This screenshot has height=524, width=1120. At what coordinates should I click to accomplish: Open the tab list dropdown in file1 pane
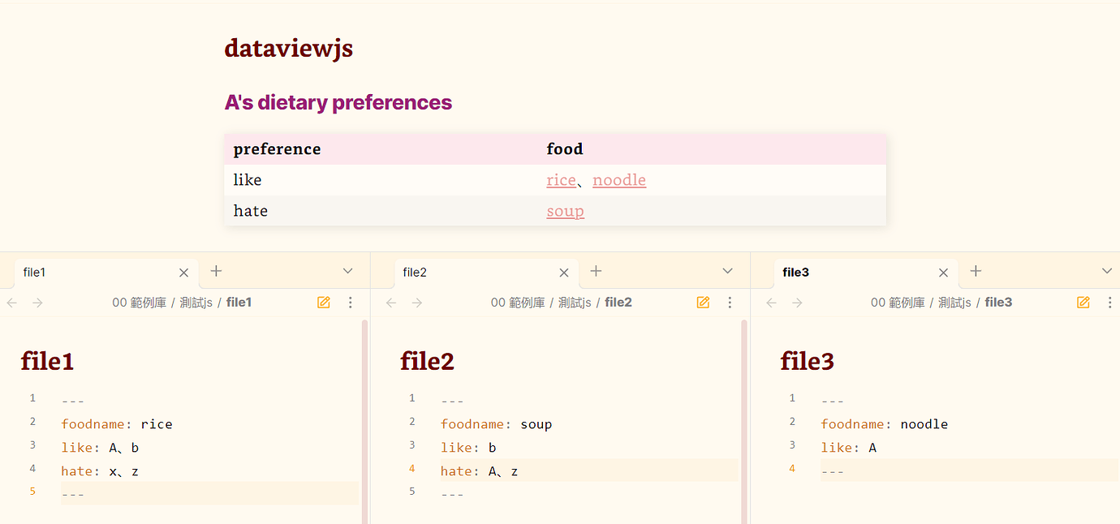click(x=347, y=271)
